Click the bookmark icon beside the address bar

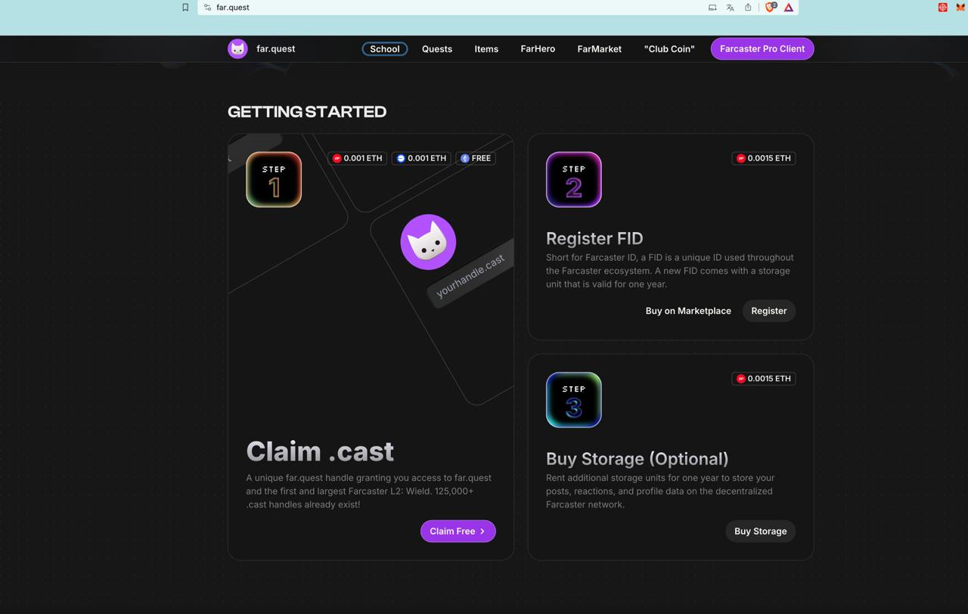(185, 8)
